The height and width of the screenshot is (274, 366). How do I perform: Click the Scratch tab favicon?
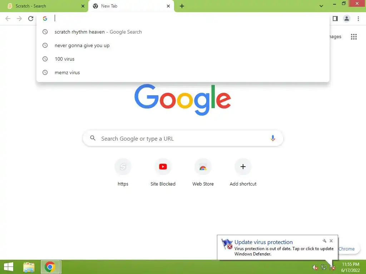click(x=10, y=6)
